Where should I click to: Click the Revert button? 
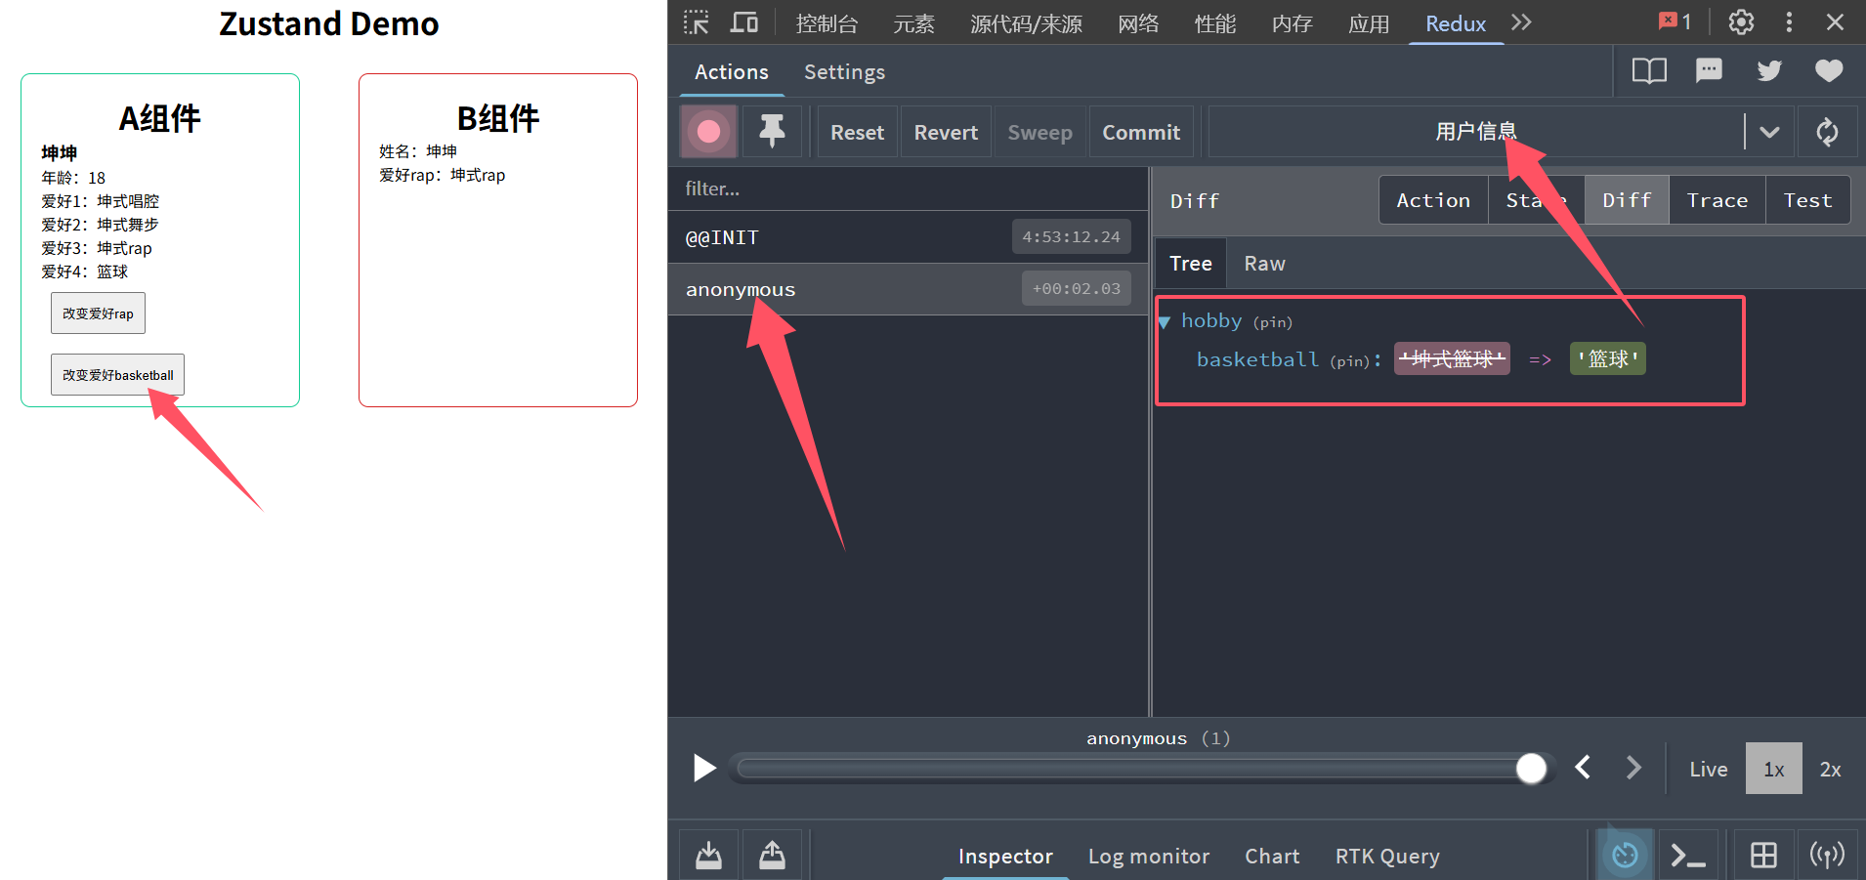[946, 132]
